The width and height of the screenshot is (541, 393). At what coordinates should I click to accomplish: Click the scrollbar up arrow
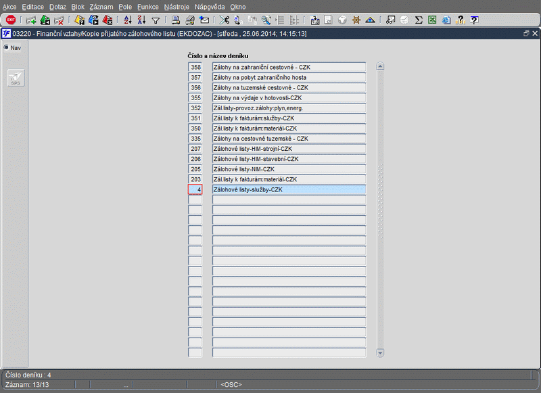380,66
